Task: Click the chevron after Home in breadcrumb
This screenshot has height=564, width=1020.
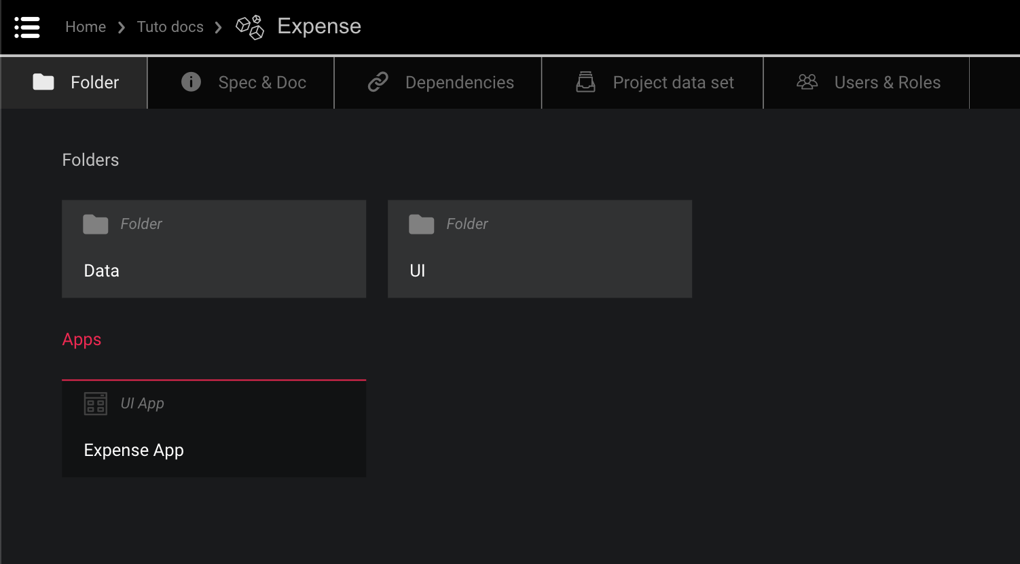Action: pyautogui.click(x=121, y=27)
